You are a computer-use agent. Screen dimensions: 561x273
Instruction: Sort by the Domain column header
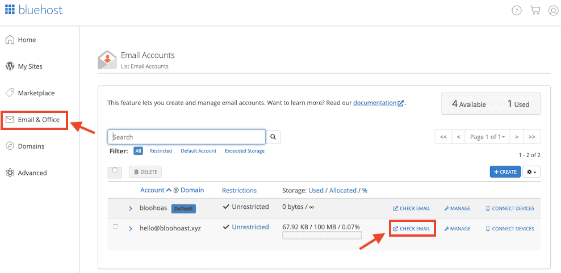click(192, 190)
